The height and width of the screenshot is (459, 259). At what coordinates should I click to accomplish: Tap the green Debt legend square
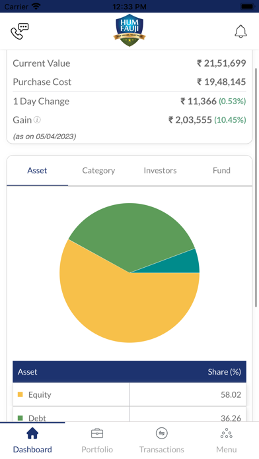tap(20, 418)
